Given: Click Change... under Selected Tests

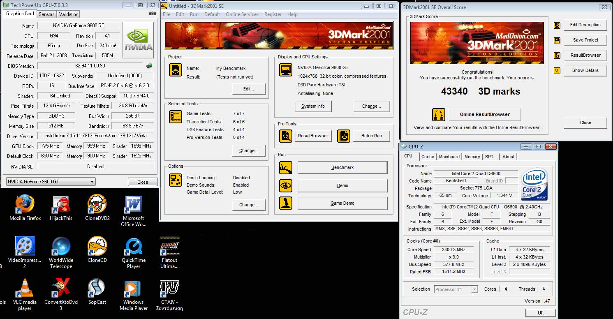Looking at the screenshot, I should point(248,150).
